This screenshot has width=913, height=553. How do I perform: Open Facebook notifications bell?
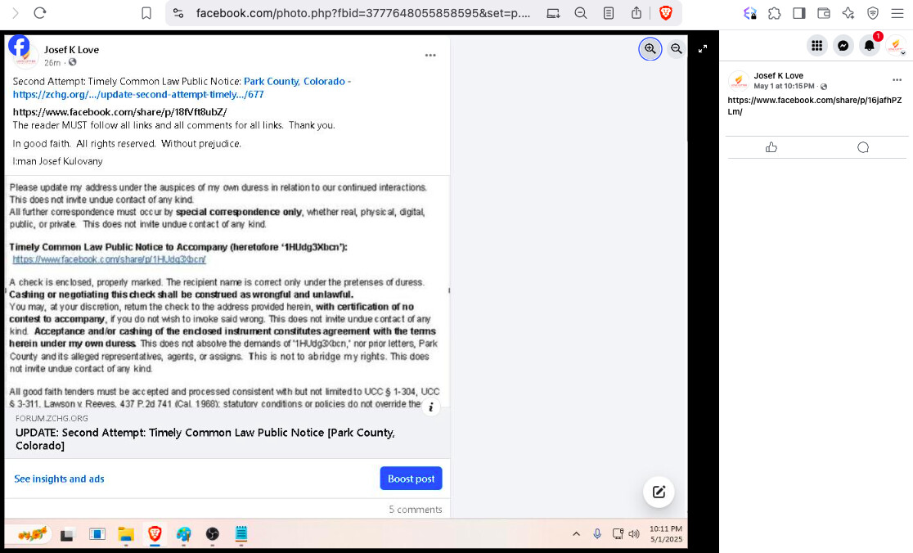(x=869, y=46)
